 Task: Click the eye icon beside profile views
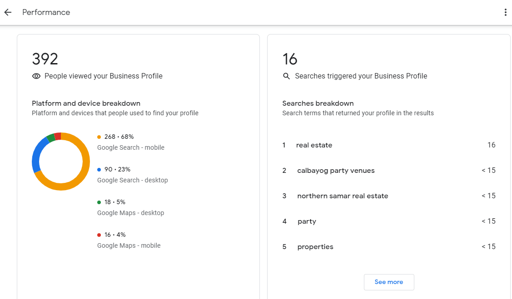pos(36,76)
